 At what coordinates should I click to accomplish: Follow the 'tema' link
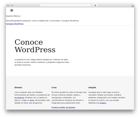pos(32,100)
